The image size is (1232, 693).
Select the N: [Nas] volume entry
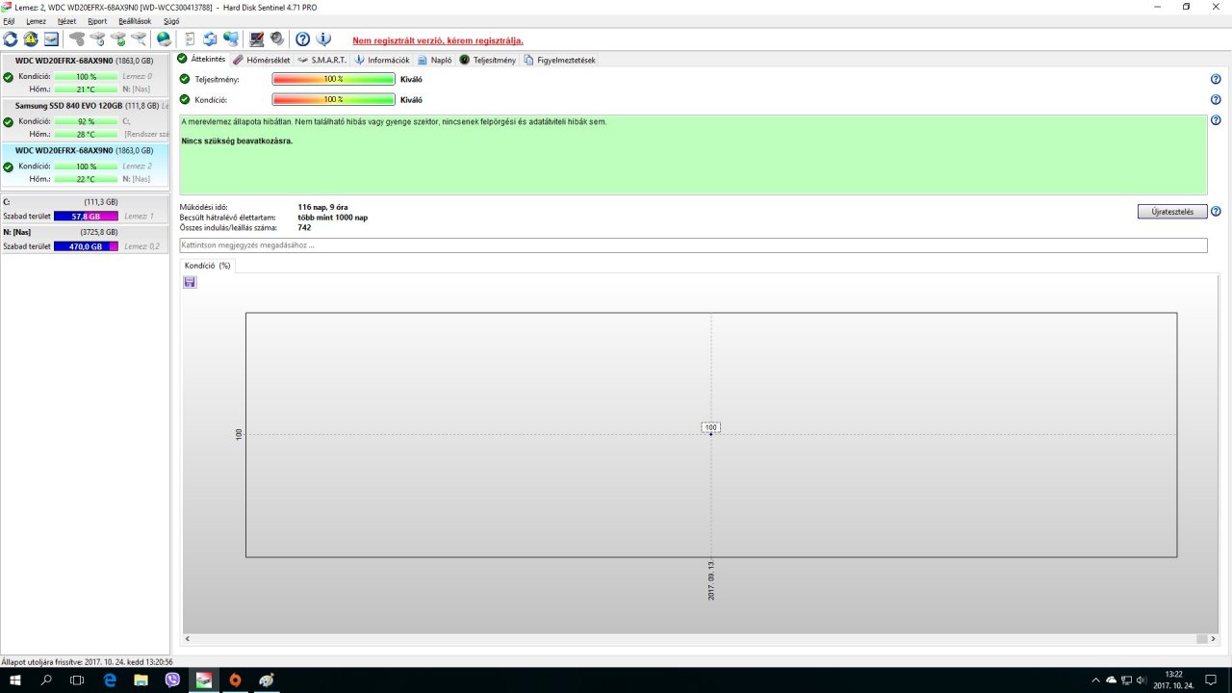(85, 240)
